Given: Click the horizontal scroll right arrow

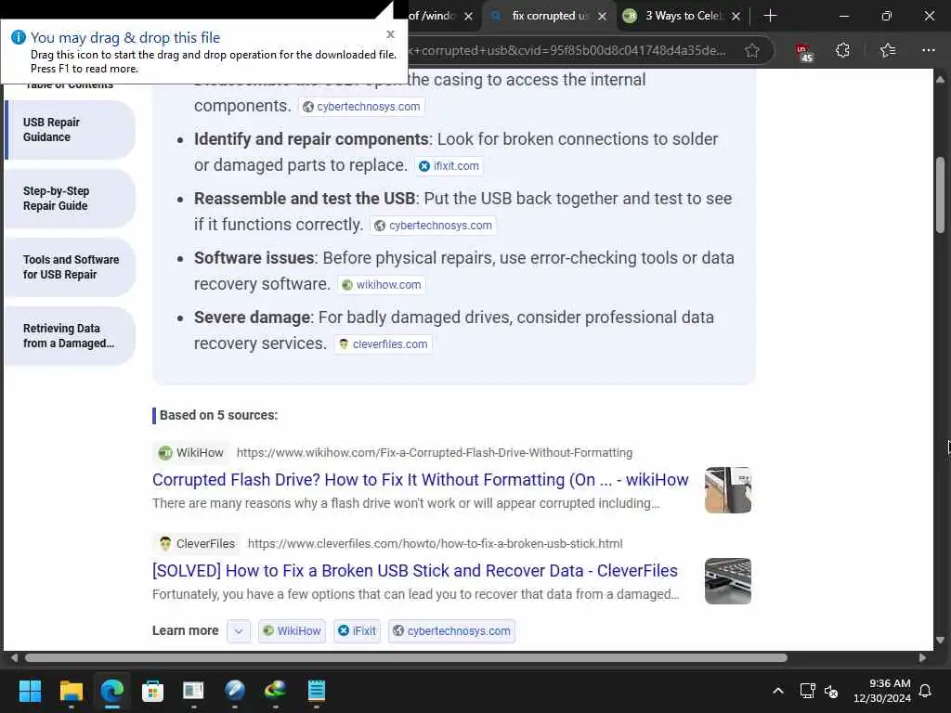Looking at the screenshot, I should point(922,658).
